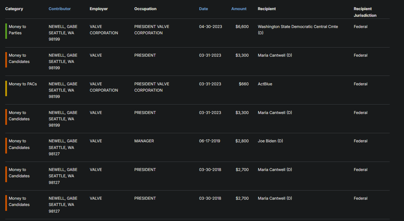Select the $6,600 amount
Screen dimensions: 404x221
click(242, 27)
